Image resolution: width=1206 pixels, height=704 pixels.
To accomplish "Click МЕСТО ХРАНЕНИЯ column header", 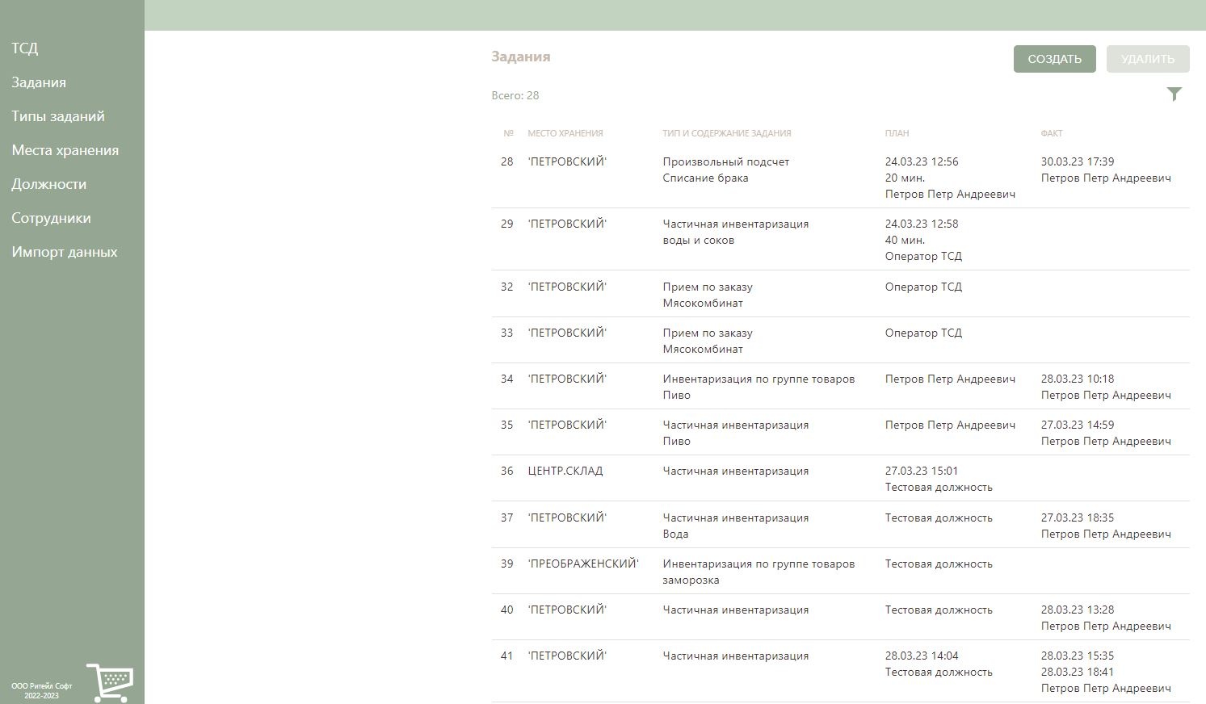I will coord(565,133).
